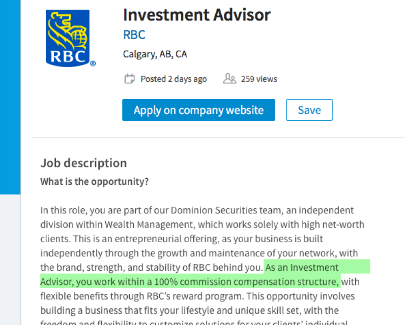Click the people icon beside view count
The width and height of the screenshot is (405, 325).
pos(229,79)
